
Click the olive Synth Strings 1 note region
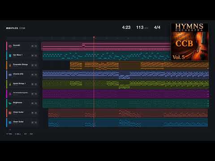[126, 84]
